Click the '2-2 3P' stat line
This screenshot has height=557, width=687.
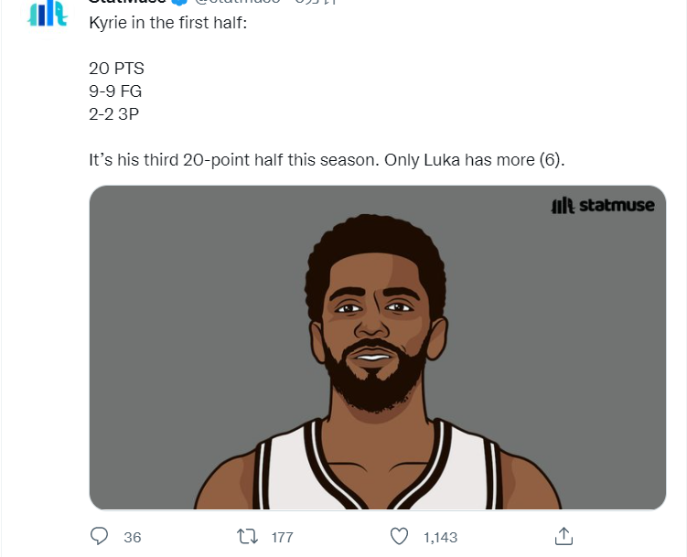[114, 113]
